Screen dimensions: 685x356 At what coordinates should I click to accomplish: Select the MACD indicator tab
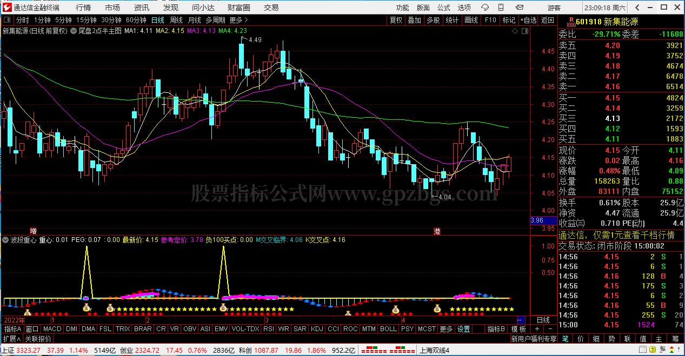(52, 329)
